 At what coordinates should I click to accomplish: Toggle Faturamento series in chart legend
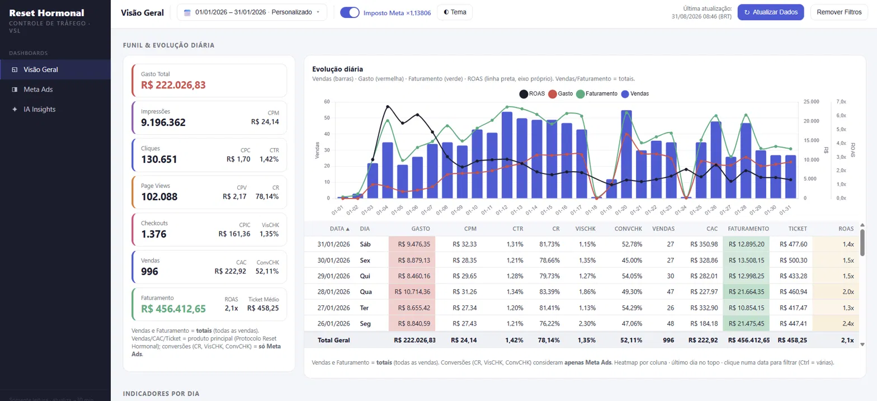[597, 94]
